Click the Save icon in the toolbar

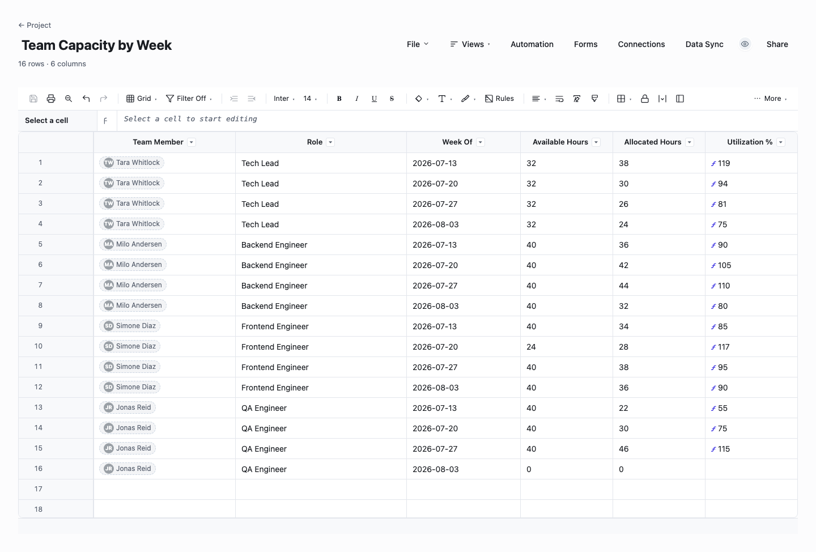pos(33,99)
